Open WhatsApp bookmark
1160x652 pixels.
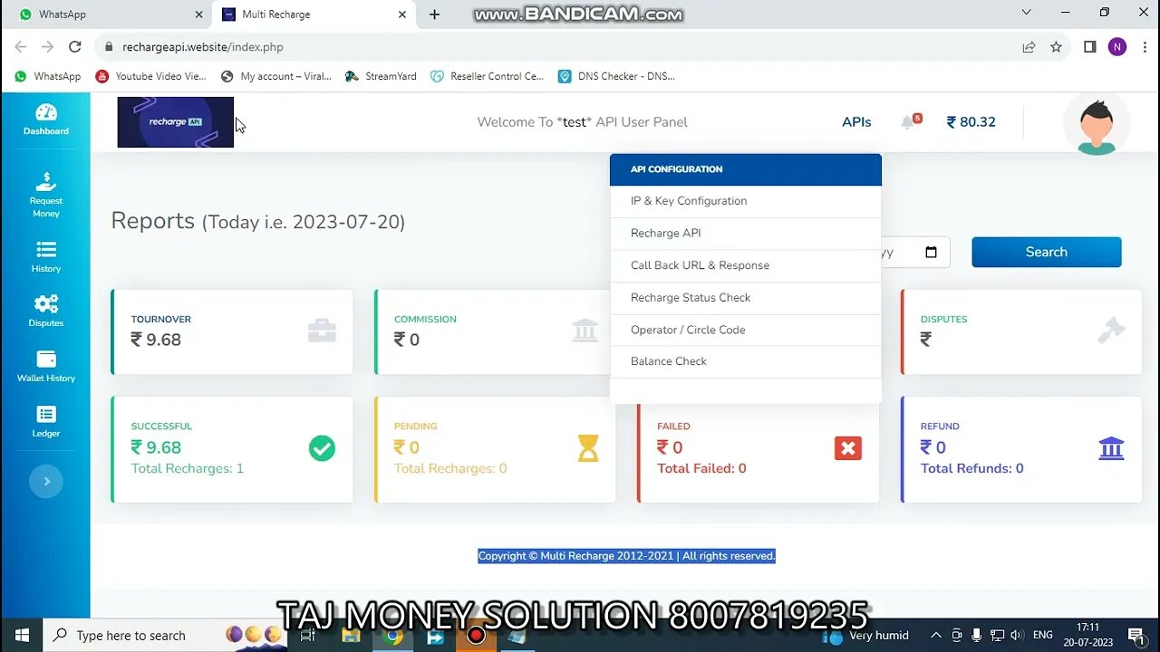tap(48, 76)
